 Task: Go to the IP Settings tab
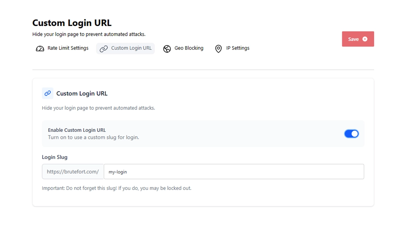[x=232, y=48]
